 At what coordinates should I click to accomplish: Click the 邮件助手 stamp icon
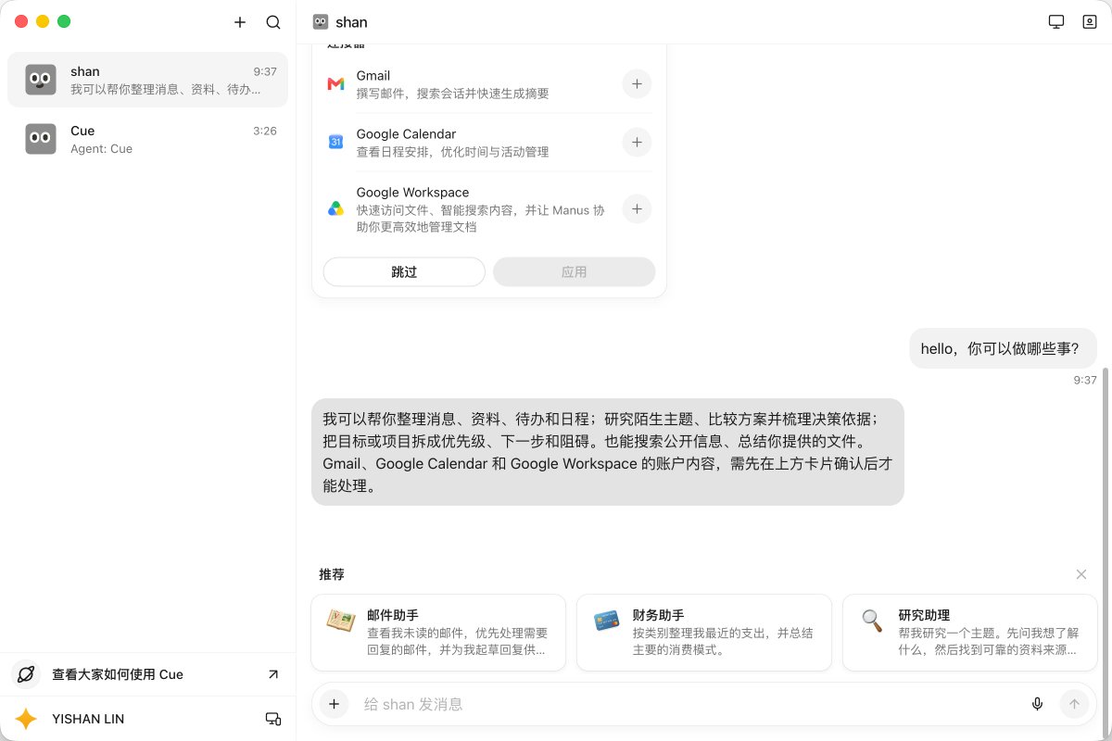(x=340, y=620)
